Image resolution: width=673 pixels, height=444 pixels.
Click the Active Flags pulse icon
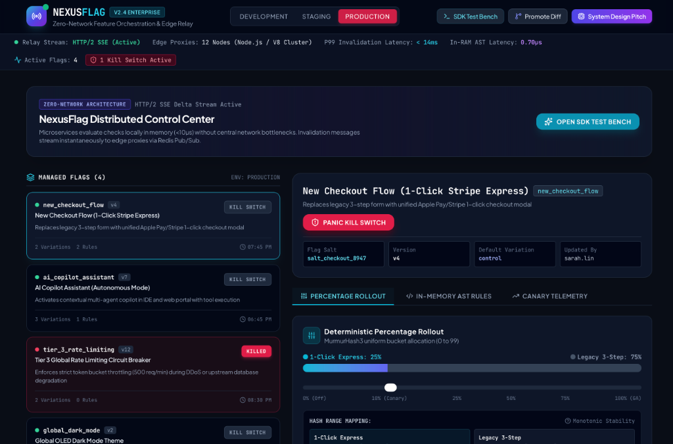[x=18, y=60]
